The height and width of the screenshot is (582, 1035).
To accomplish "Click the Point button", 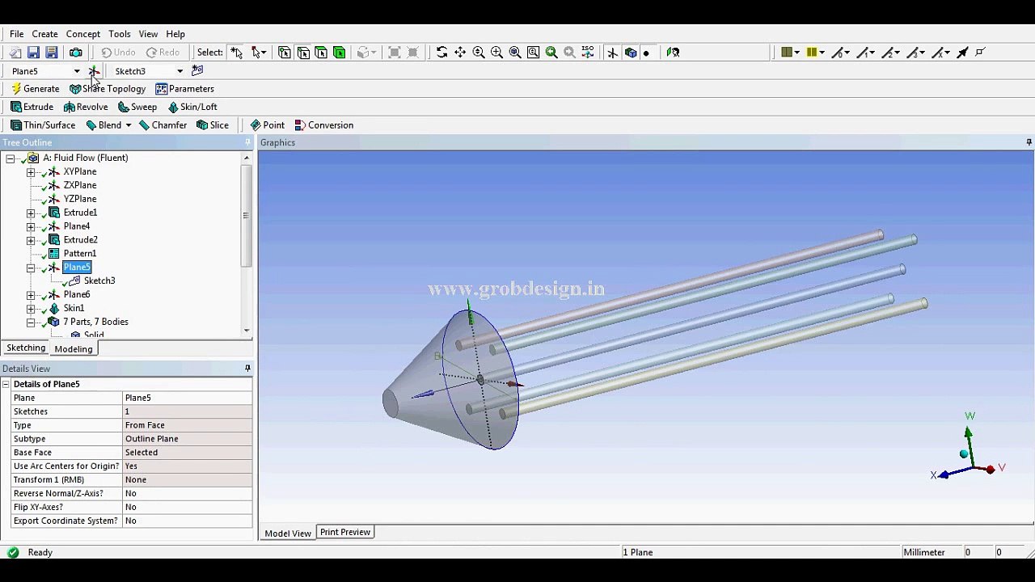I will (268, 125).
